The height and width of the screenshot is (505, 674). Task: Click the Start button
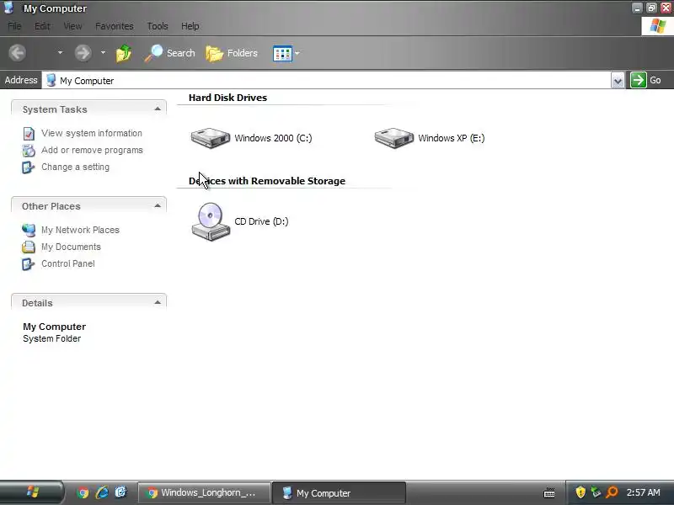pos(32,492)
